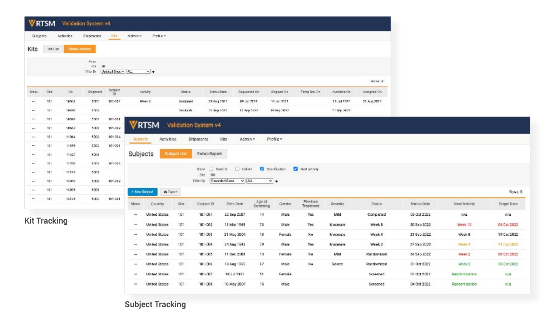Open row menu dots for subject 101-001
This screenshot has width=554, height=320.
(135, 215)
